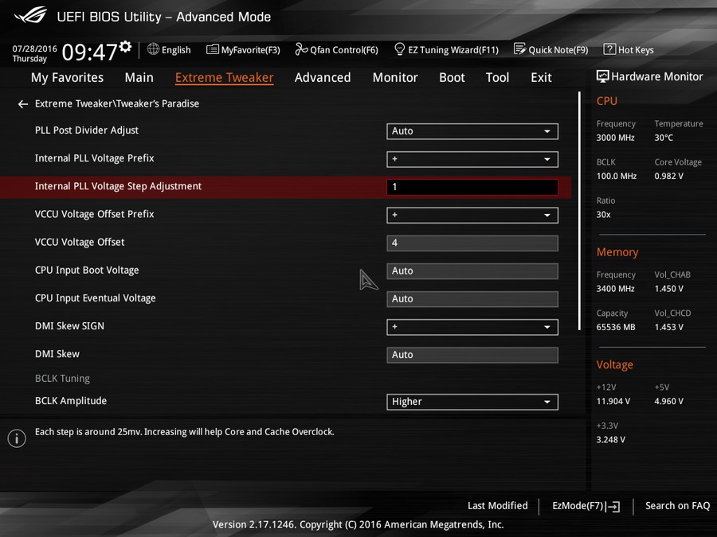The height and width of the screenshot is (537, 717).
Task: Click MyFavorite(F3) label
Action: 251,50
